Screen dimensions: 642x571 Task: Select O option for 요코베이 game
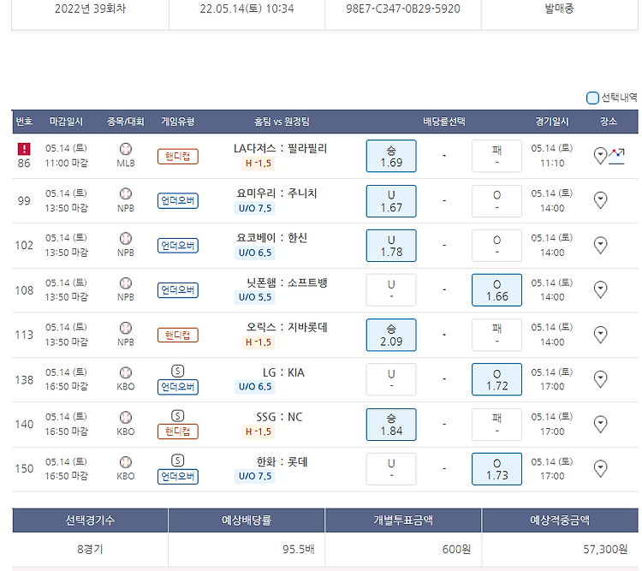click(496, 246)
